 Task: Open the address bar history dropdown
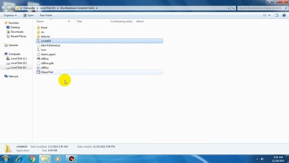(x=228, y=8)
